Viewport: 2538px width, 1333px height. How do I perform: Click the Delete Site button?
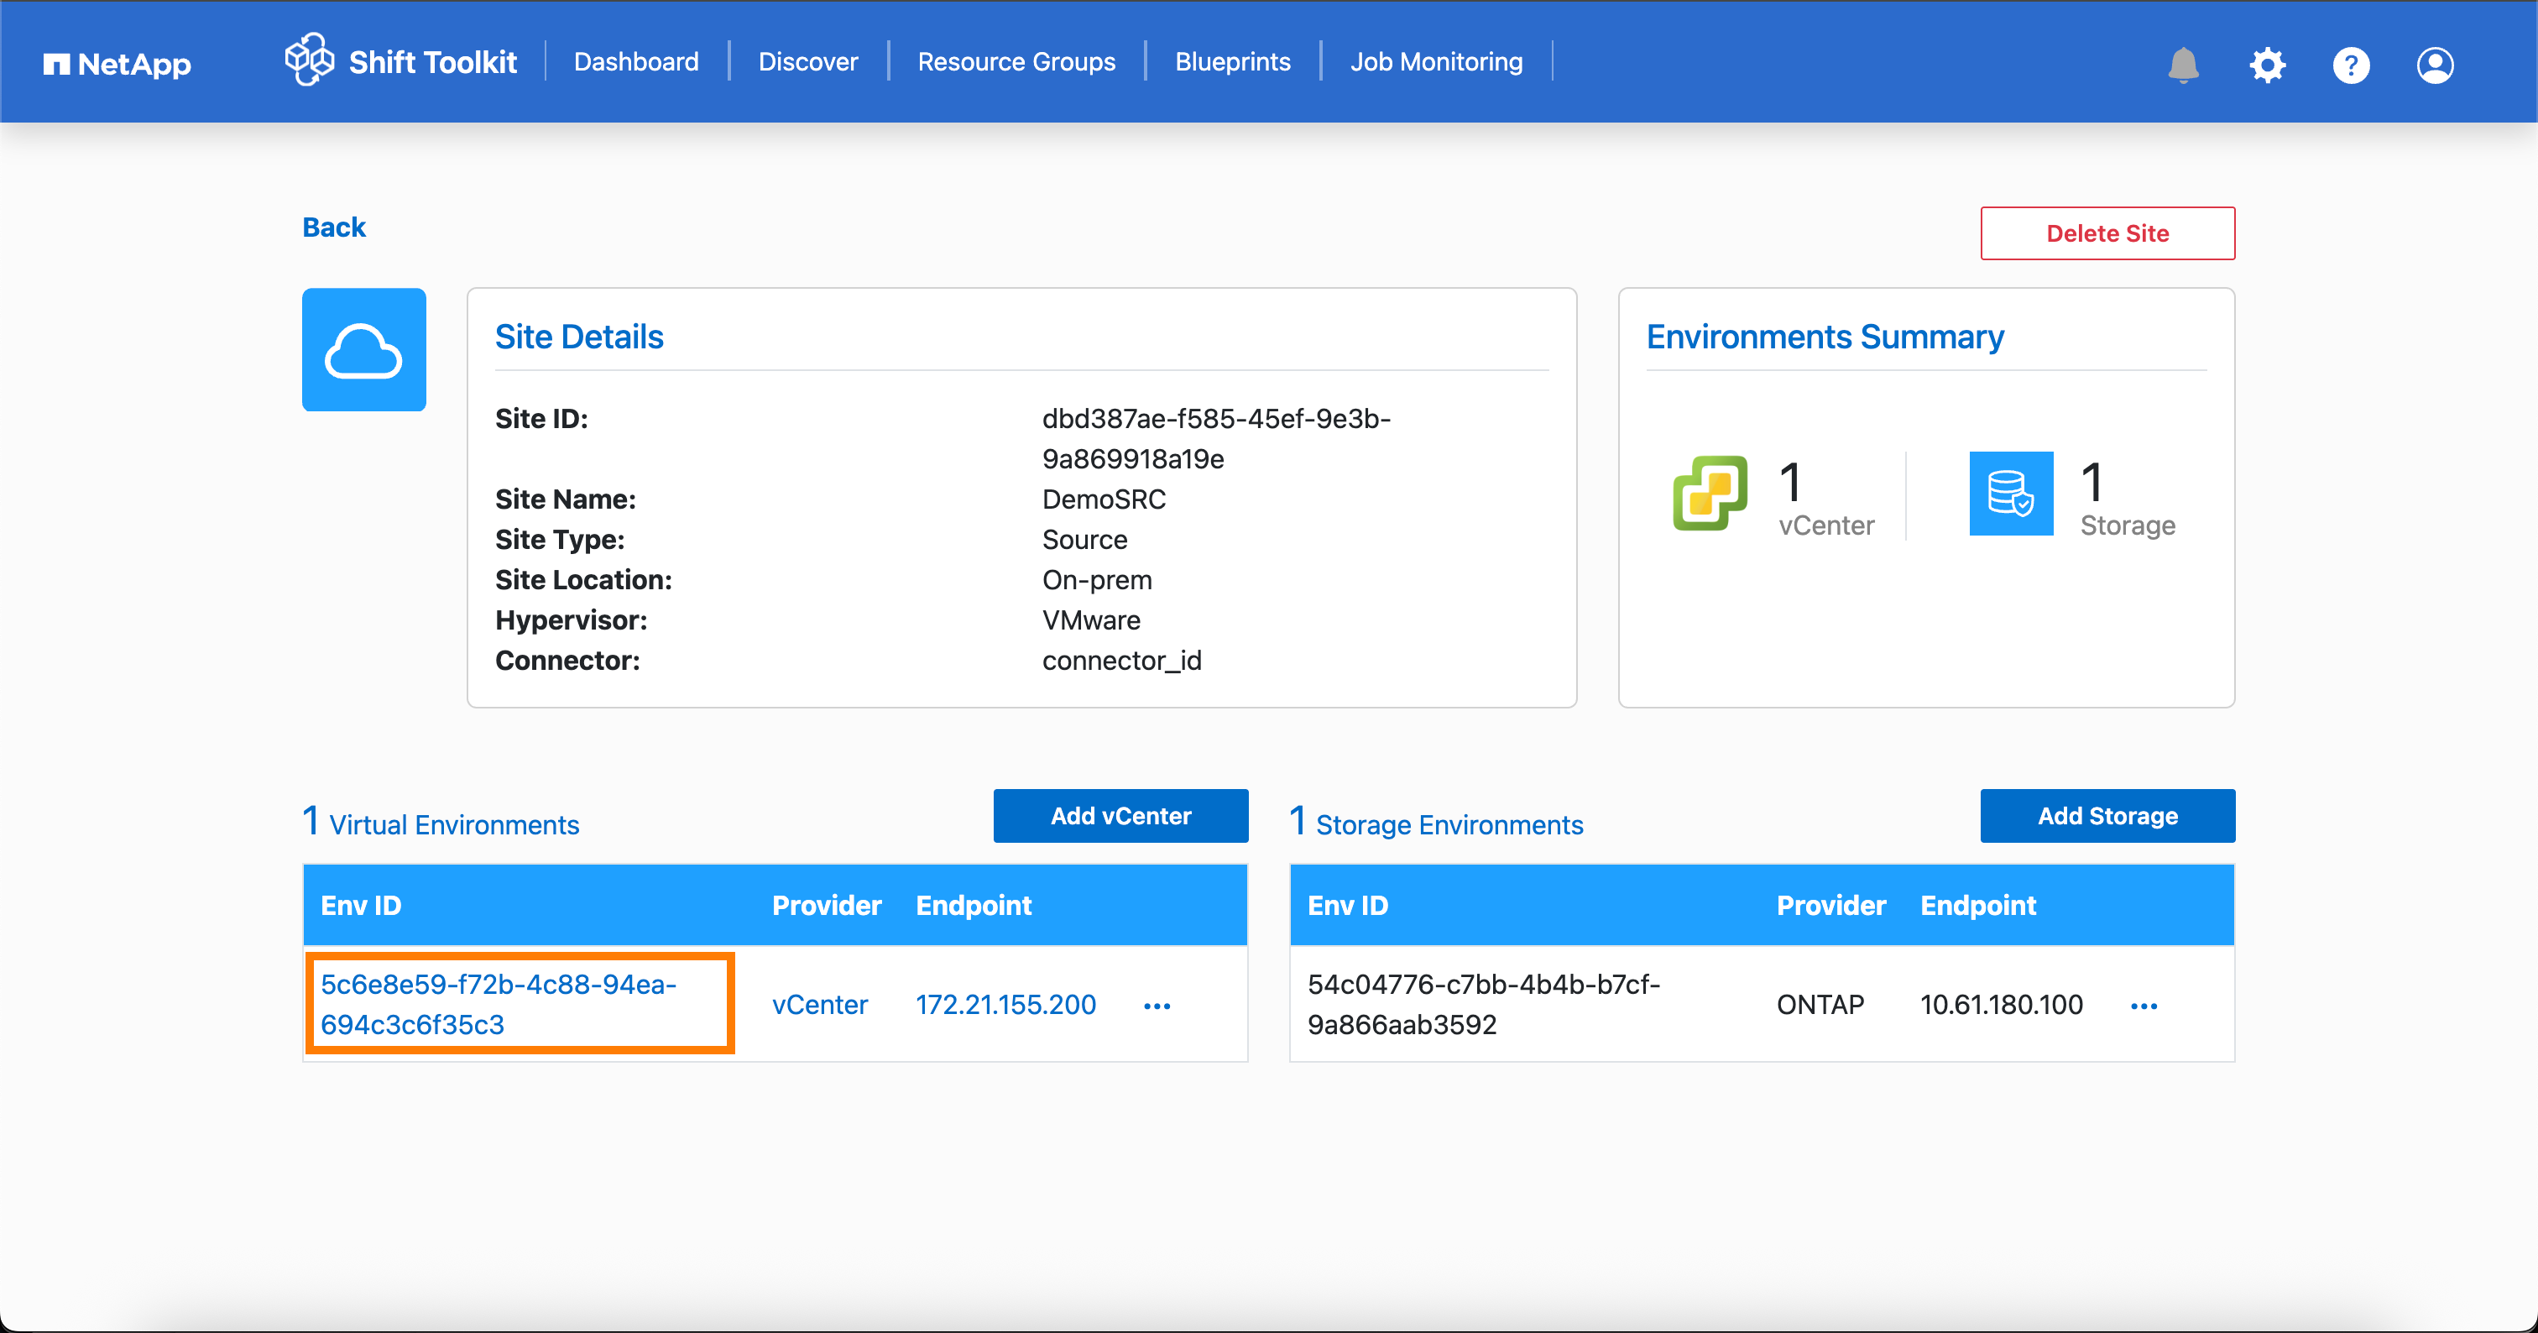click(2107, 233)
